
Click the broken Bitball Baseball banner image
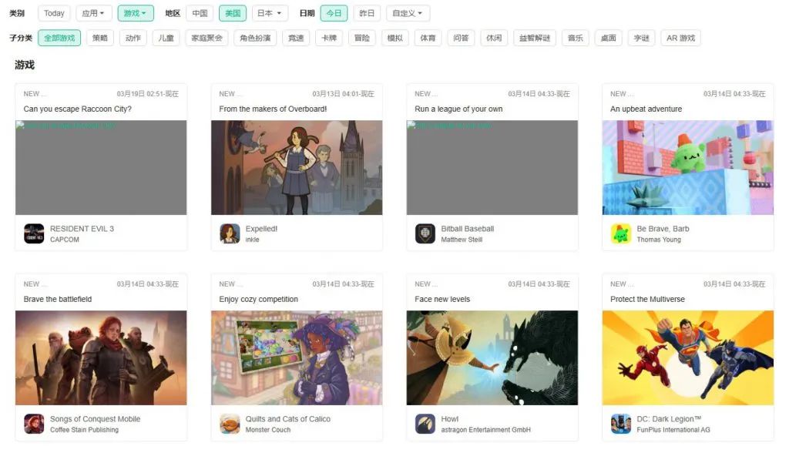[492, 168]
